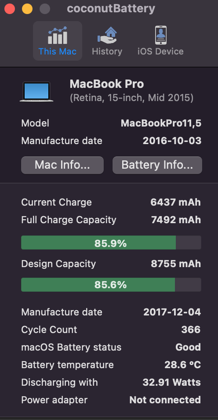The height and width of the screenshot is (420, 218).
Task: Open the Mac Info... button
Action: (62, 165)
